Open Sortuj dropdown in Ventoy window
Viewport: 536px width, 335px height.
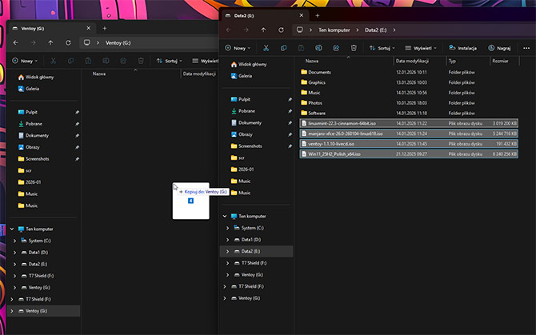coord(169,61)
